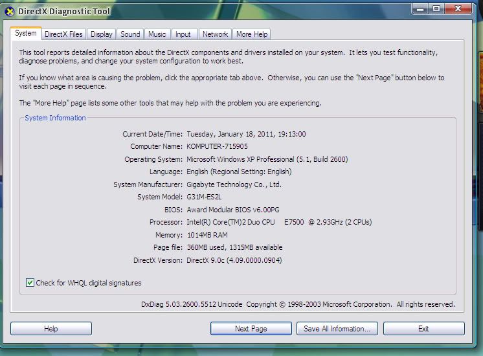The height and width of the screenshot is (356, 483).
Task: Click the DirectX icon in the title bar
Action: (x=10, y=12)
